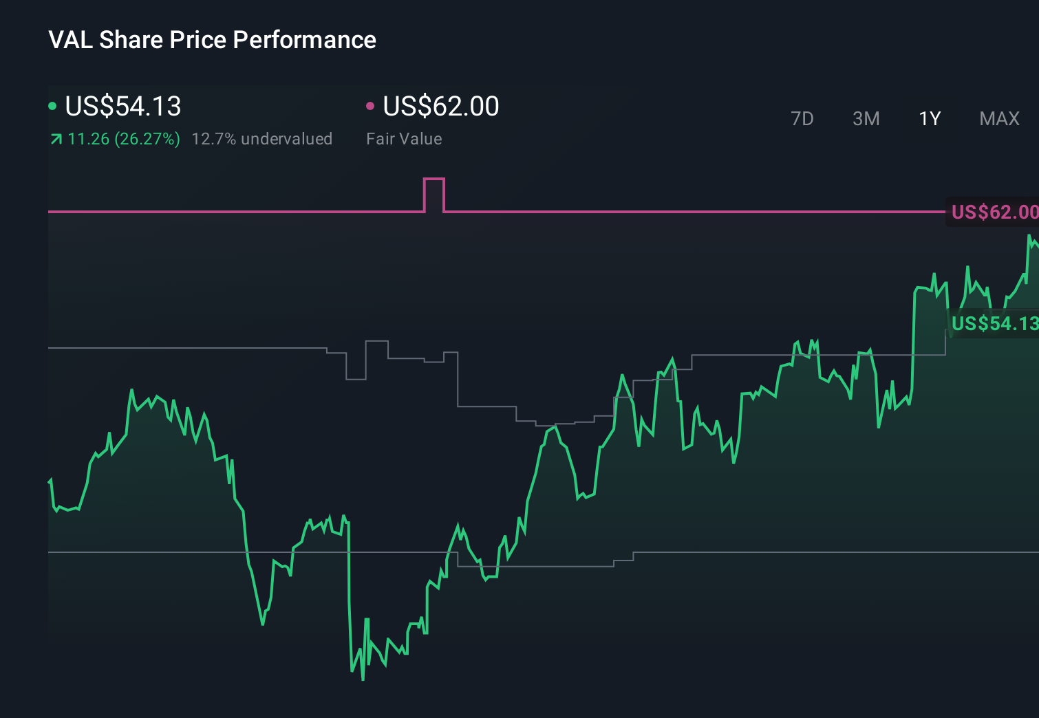Click the lowest dip of the green price line
1039x718 pixels.
tap(363, 679)
